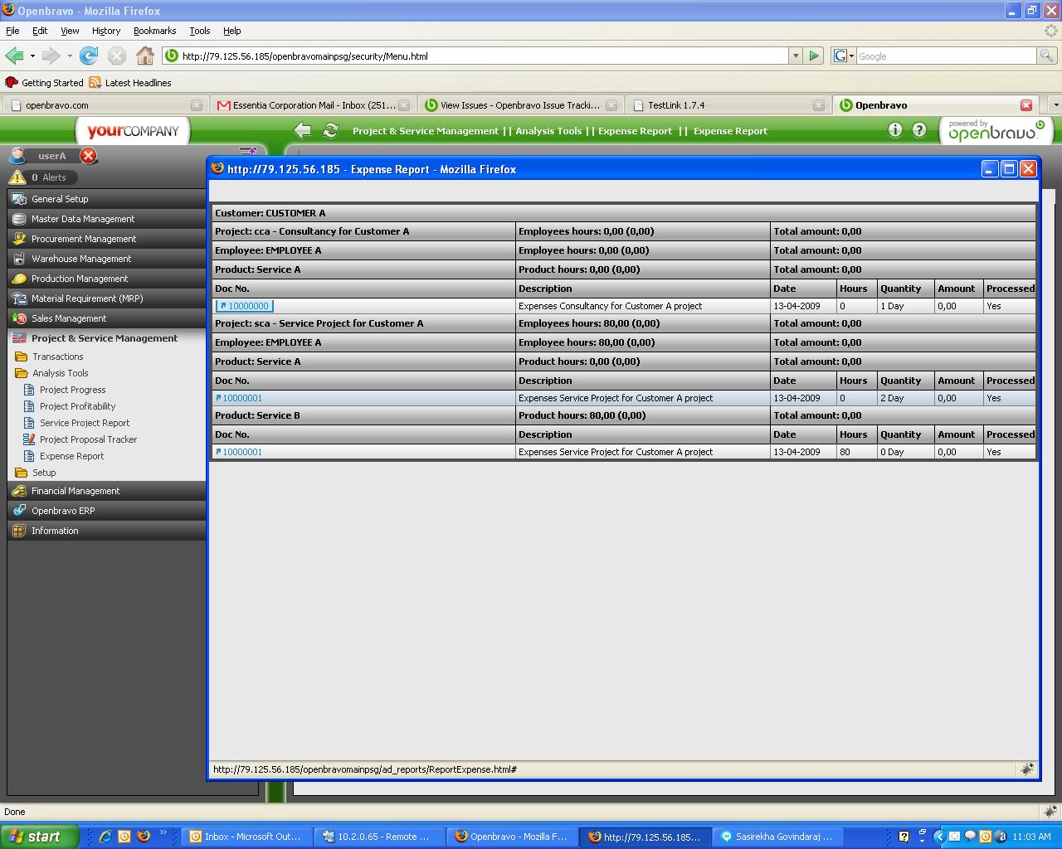The width and height of the screenshot is (1062, 849).
Task: Reload the page with Firefox reload icon
Action: pyautogui.click(x=89, y=56)
